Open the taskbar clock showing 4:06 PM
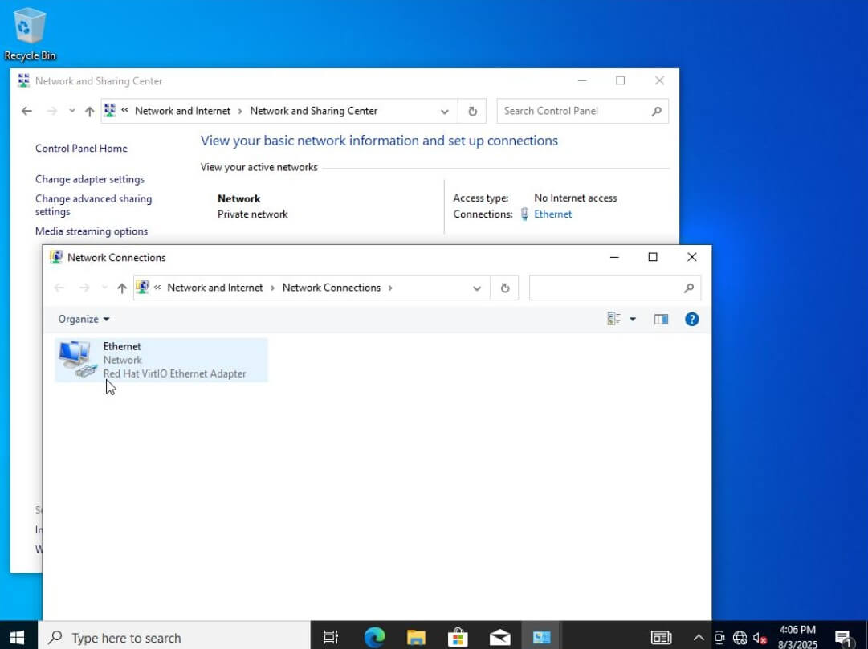This screenshot has height=649, width=868. click(797, 637)
